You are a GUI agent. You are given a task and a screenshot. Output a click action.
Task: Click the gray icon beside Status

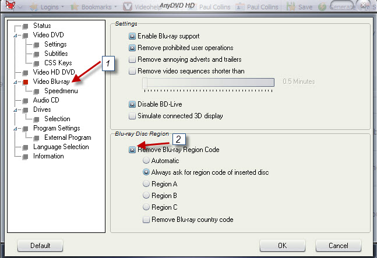25,26
